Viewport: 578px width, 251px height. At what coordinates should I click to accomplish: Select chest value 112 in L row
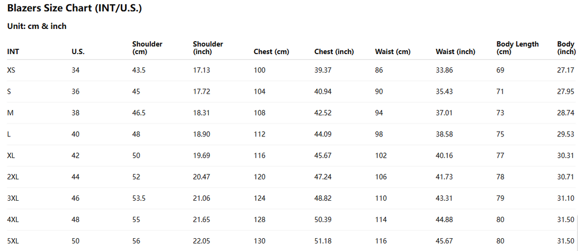(260, 134)
